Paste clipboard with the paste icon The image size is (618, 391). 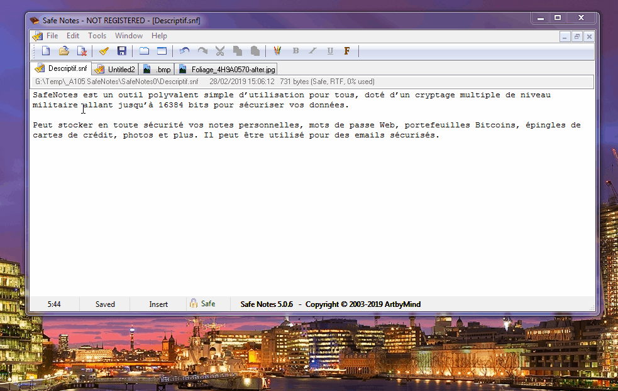tap(255, 51)
